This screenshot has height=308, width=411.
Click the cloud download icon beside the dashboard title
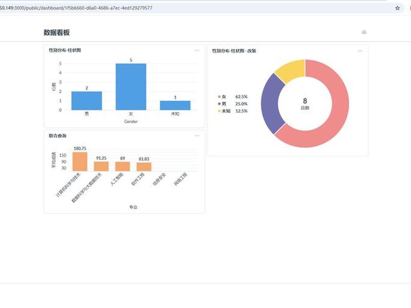pos(364,32)
